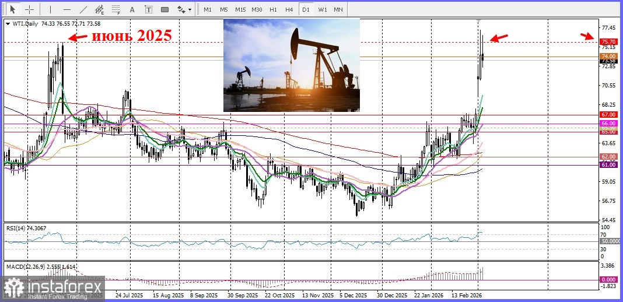Expand the WTI,Daily chart menu triangle

(x=8, y=24)
